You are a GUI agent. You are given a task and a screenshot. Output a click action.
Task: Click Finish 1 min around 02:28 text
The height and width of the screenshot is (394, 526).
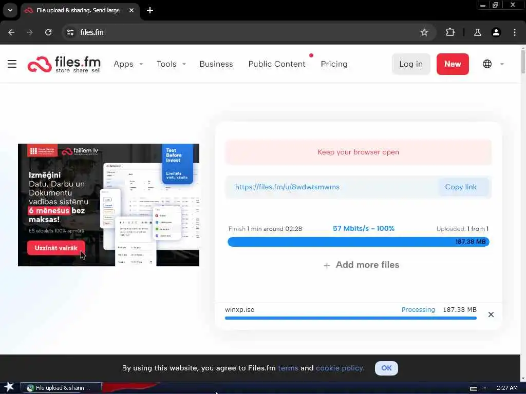click(x=265, y=229)
